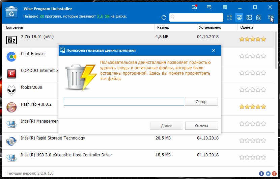Click the dialog path input field
The height and width of the screenshot is (179, 280).
click(124, 102)
